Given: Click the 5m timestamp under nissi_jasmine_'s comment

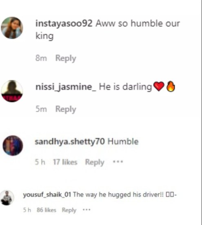Looking at the screenshot, I should tap(41, 109).
